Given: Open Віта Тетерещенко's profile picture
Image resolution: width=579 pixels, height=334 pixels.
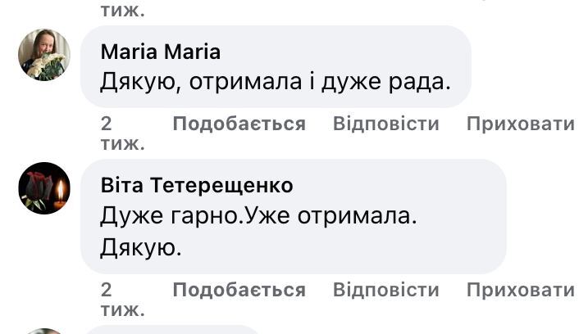Looking at the screenshot, I should pyautogui.click(x=44, y=188).
